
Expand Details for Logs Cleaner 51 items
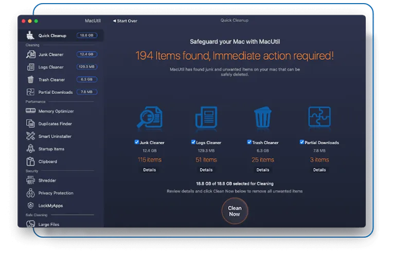[x=206, y=170]
